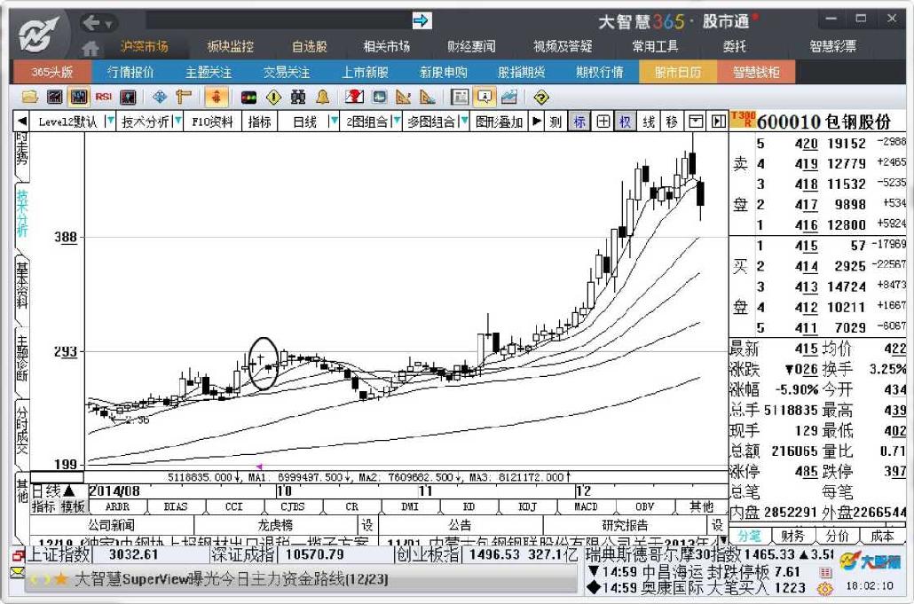Viewport: 914px width, 604px height.
Task: Open the Level2默认 dropdown arrow
Action: [x=109, y=122]
